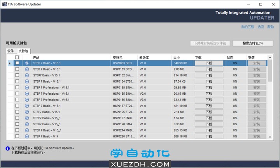Select checkbox of HSP0187 ET20 row
The width and height of the screenshot is (280, 168).
17,106
